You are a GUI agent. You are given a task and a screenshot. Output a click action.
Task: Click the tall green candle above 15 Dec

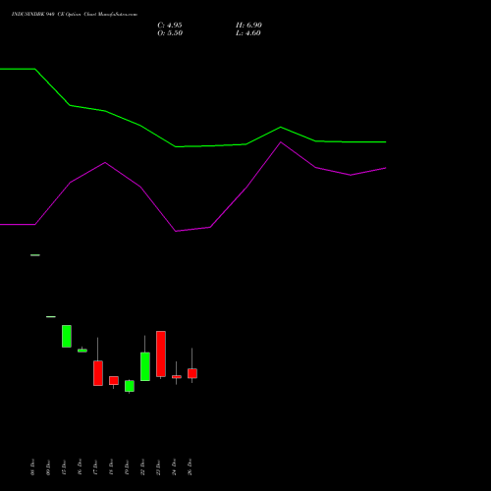click(x=67, y=336)
